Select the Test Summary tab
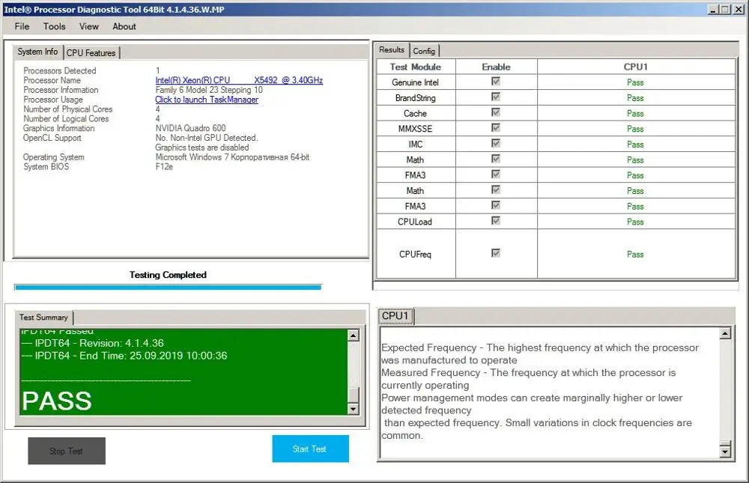 point(43,318)
